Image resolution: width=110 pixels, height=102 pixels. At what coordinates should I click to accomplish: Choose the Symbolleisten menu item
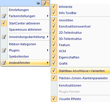click(25, 56)
